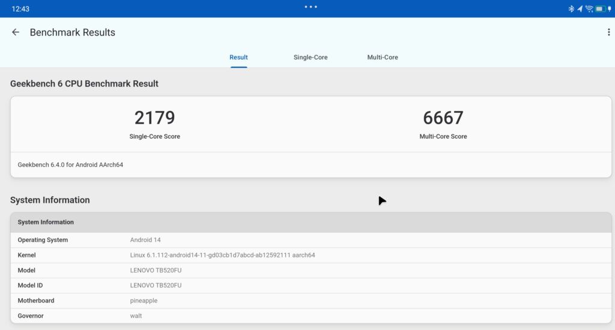Select the pineapple motherboard value

tap(144, 301)
